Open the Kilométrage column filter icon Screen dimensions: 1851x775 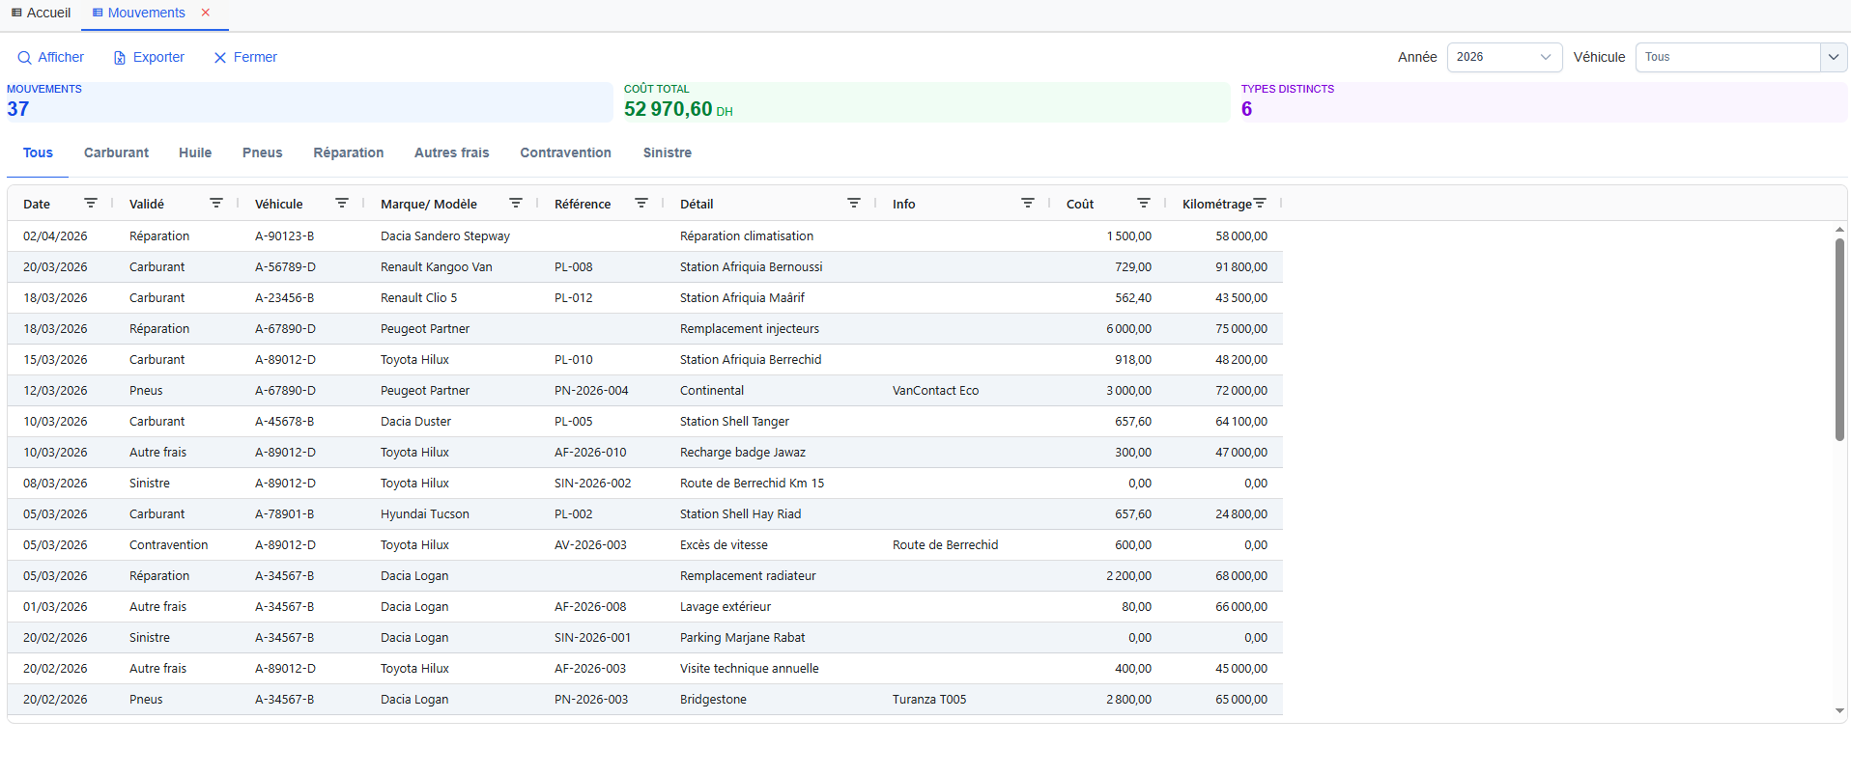click(x=1259, y=204)
